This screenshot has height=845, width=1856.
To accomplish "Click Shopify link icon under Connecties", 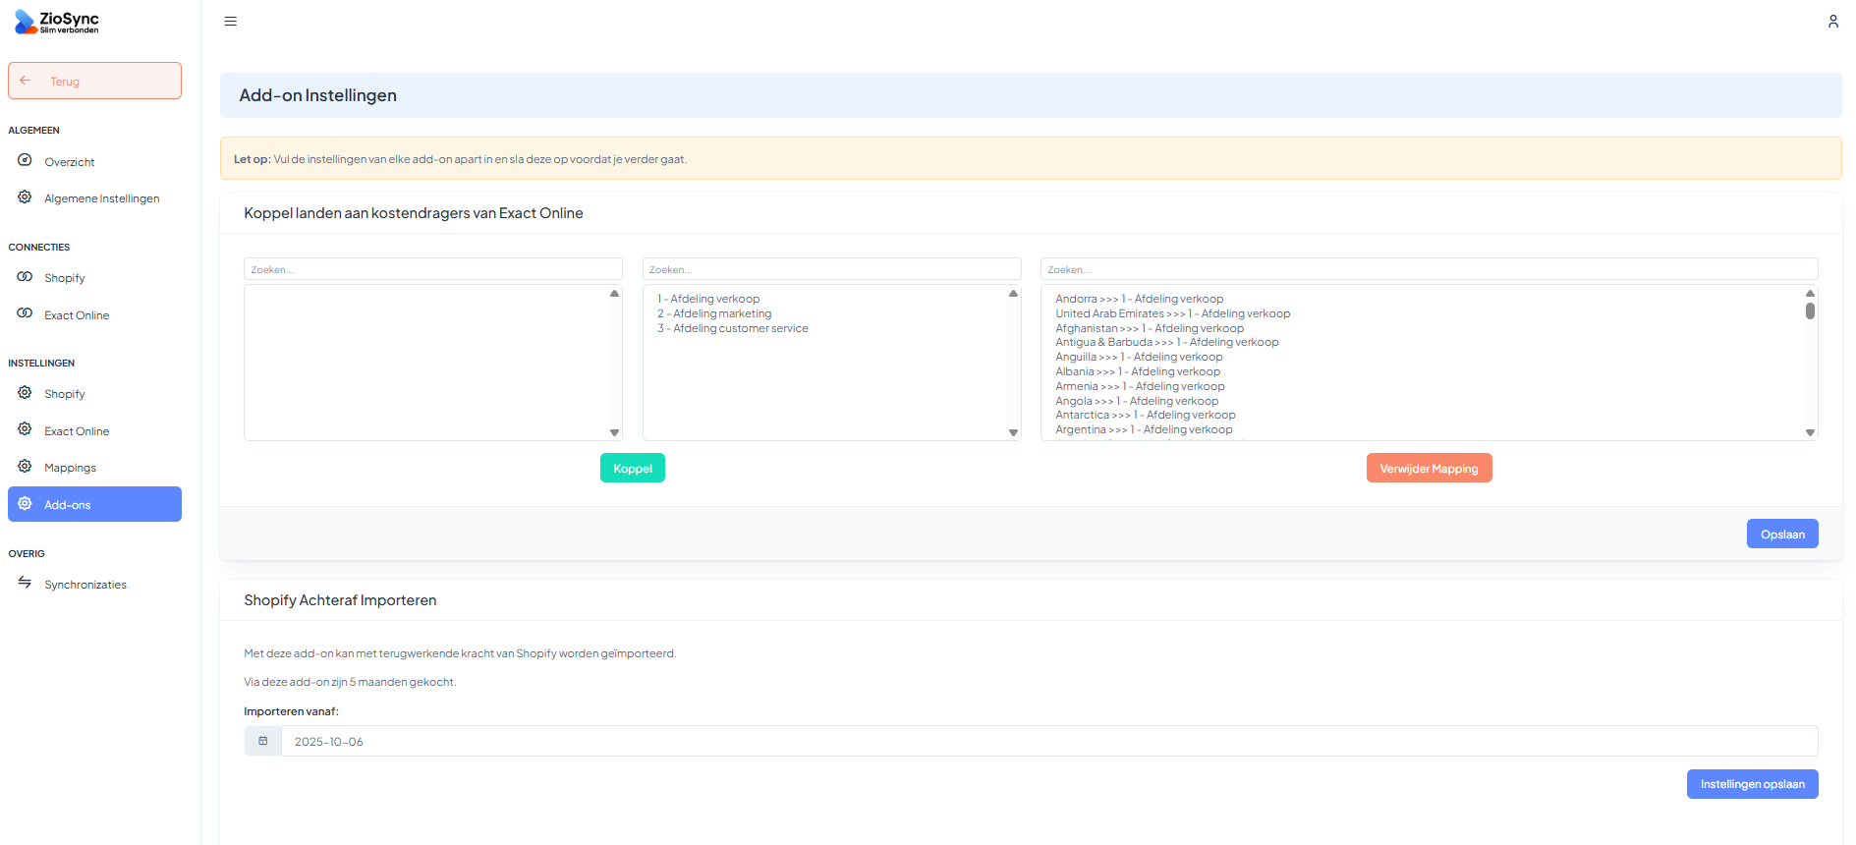I will [x=25, y=277].
